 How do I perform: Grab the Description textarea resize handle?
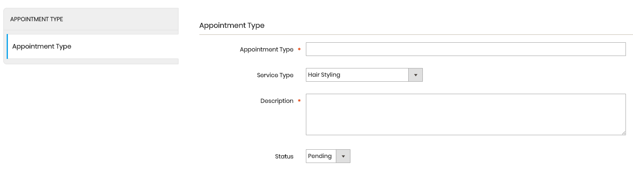(x=623, y=132)
